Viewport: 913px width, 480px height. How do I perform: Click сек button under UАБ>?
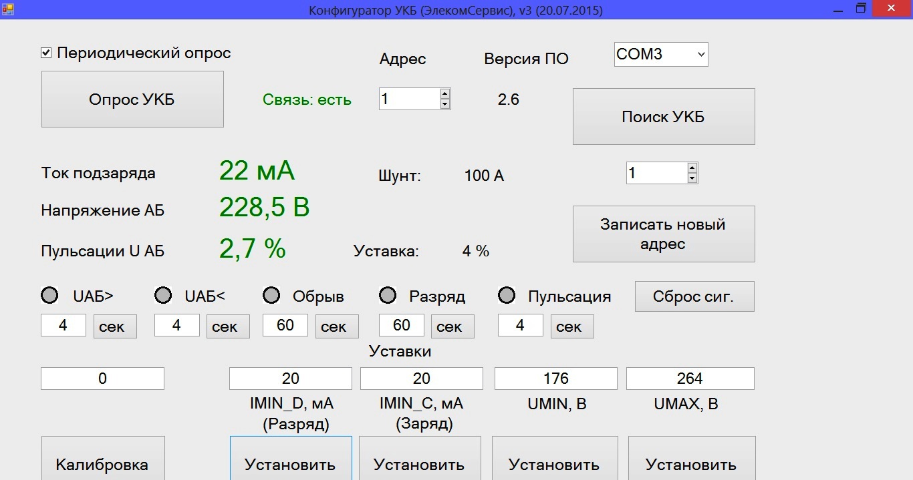pos(115,326)
